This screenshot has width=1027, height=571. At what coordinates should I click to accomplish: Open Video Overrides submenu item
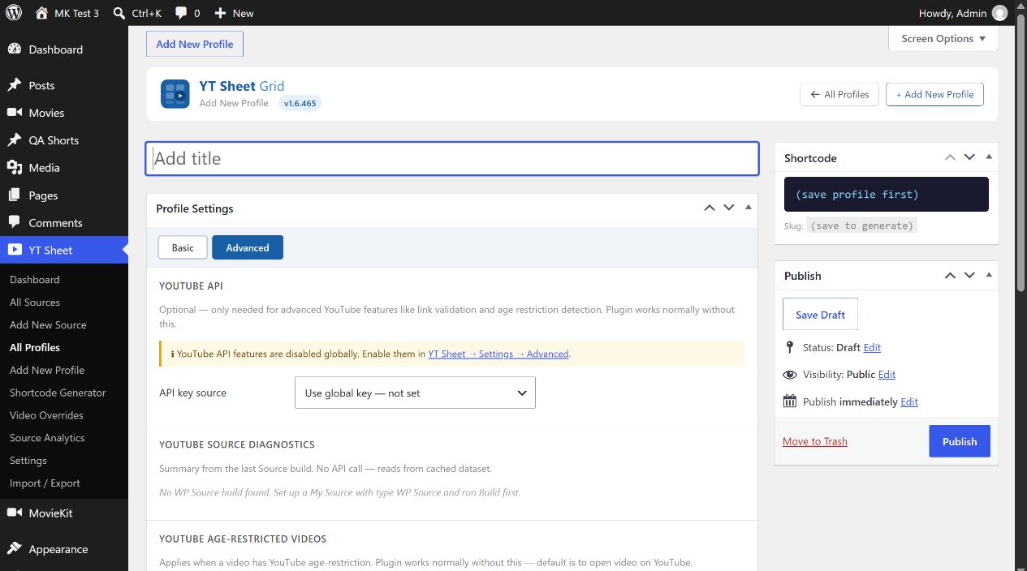click(46, 415)
